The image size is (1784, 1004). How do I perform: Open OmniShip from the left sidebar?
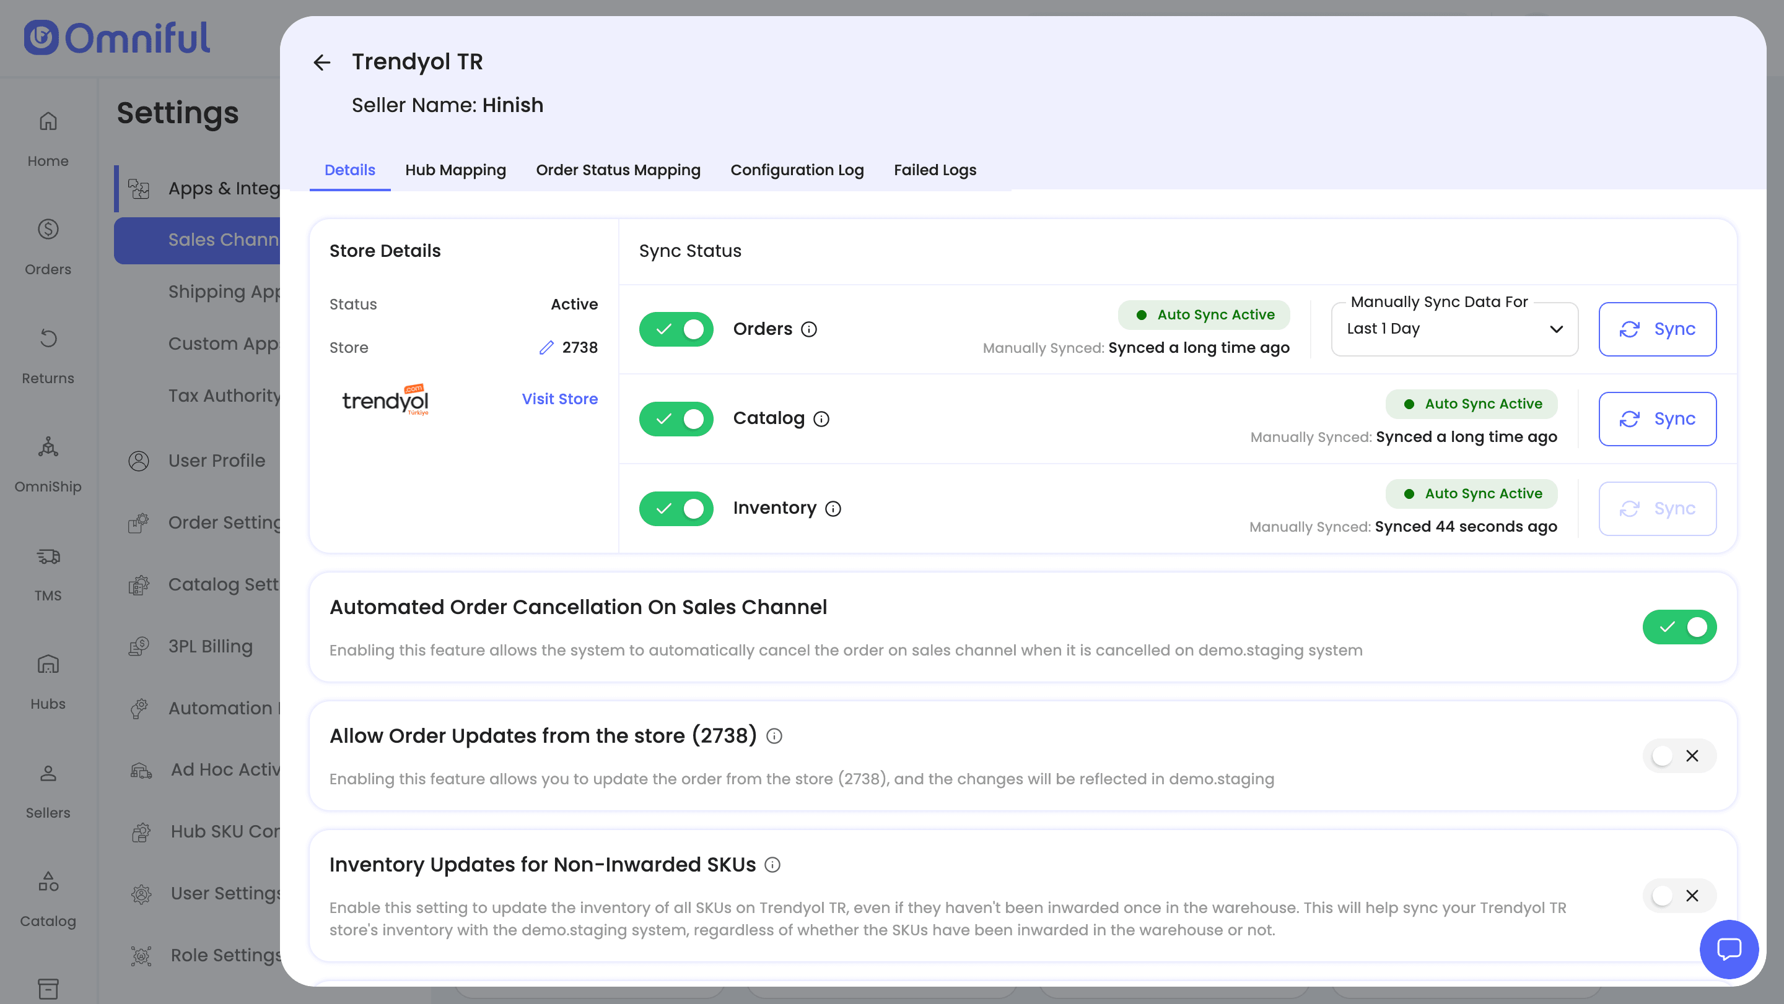coord(48,464)
